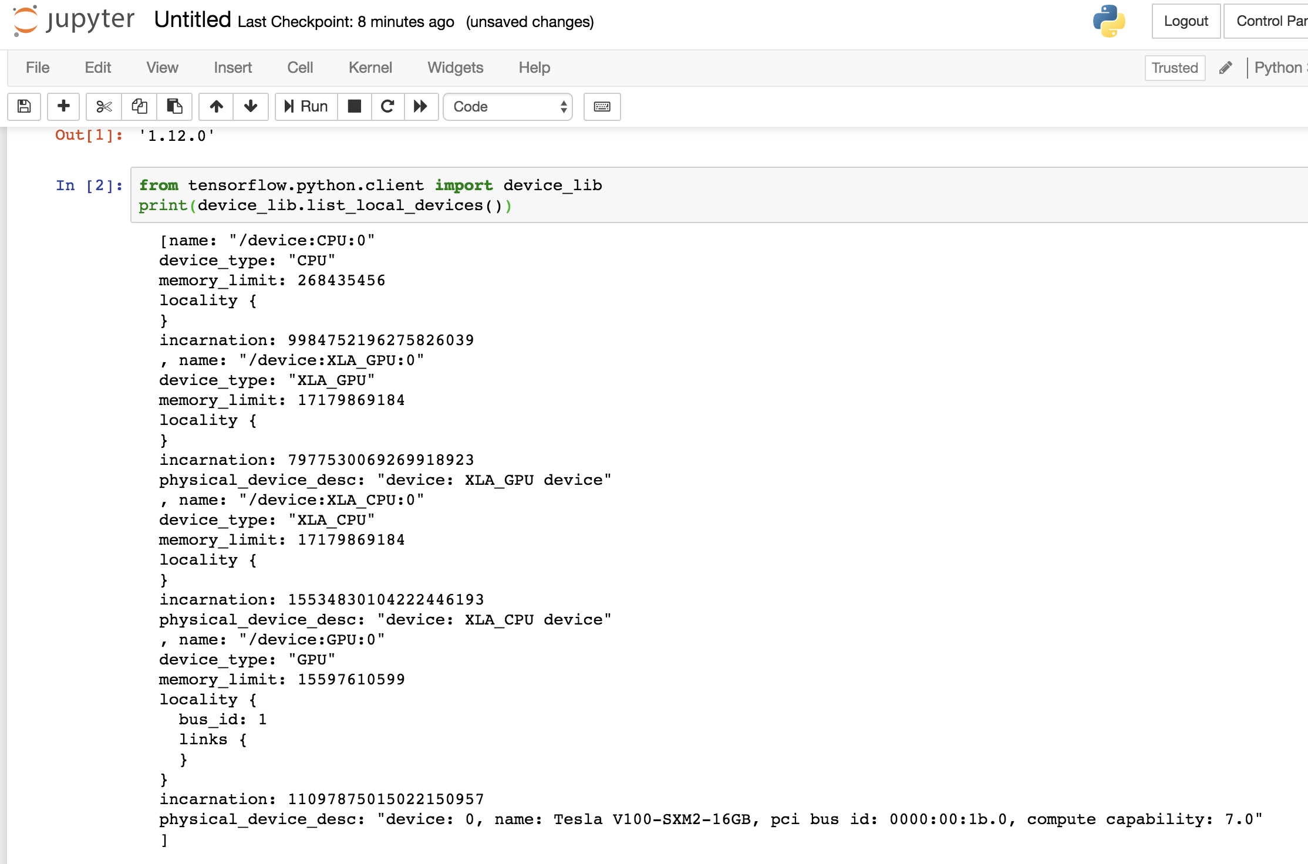Click the (unsaved changes) status text
This screenshot has height=864, width=1308.
(530, 22)
